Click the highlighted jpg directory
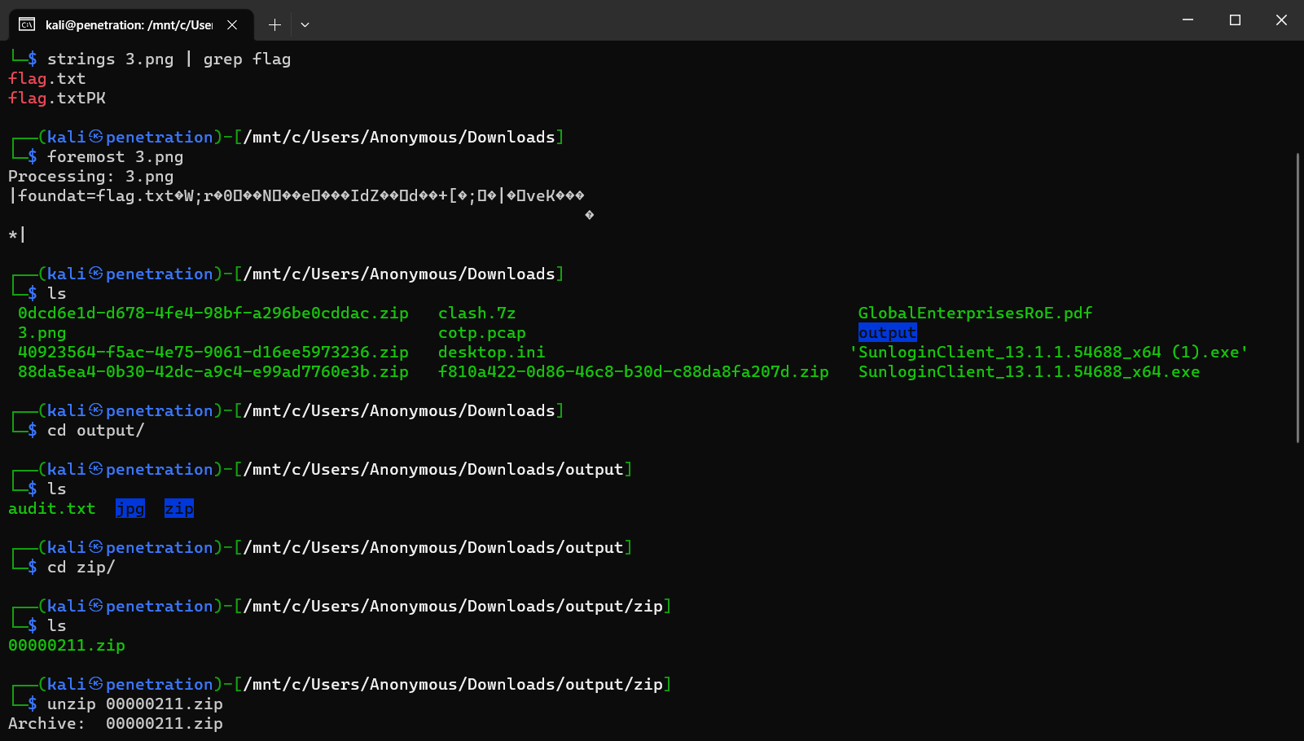This screenshot has height=741, width=1304. (130, 508)
